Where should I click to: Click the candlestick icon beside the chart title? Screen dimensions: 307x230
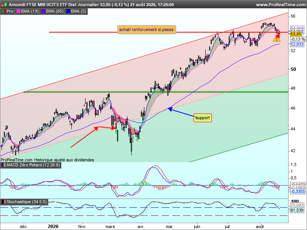pyautogui.click(x=4, y=5)
